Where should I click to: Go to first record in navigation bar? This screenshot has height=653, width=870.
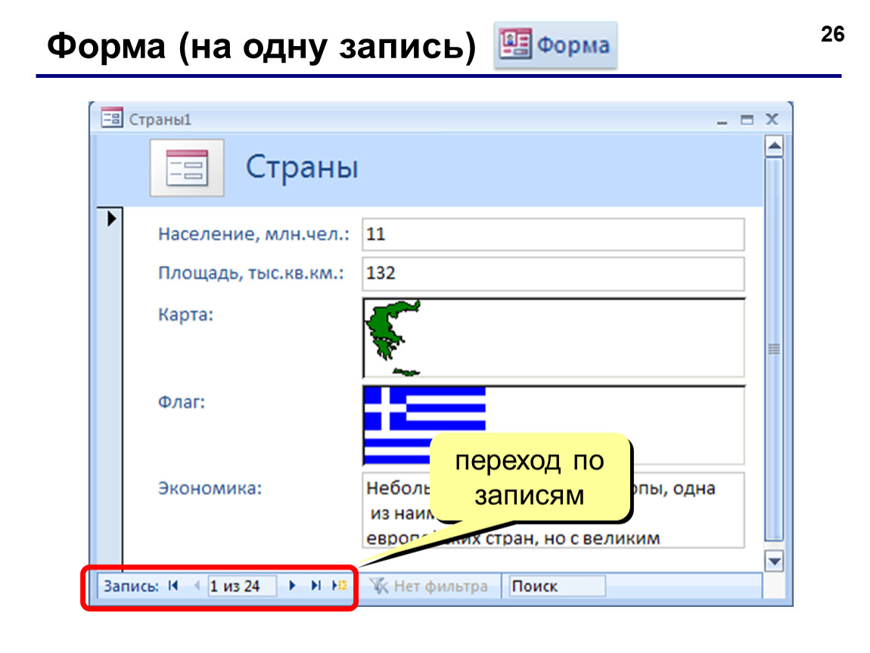pyautogui.click(x=173, y=586)
